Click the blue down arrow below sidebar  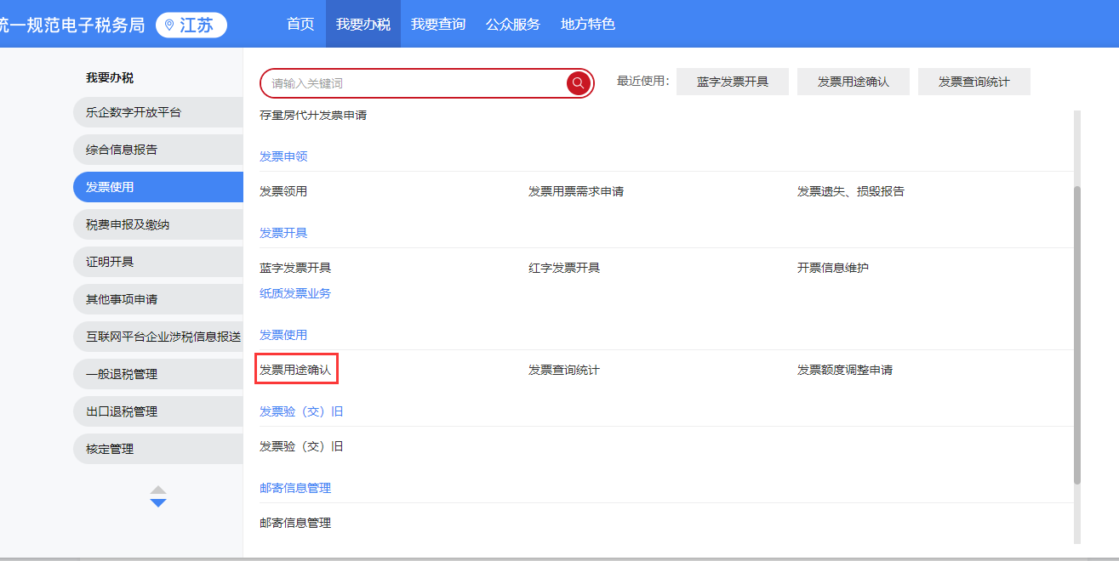pyautogui.click(x=158, y=503)
